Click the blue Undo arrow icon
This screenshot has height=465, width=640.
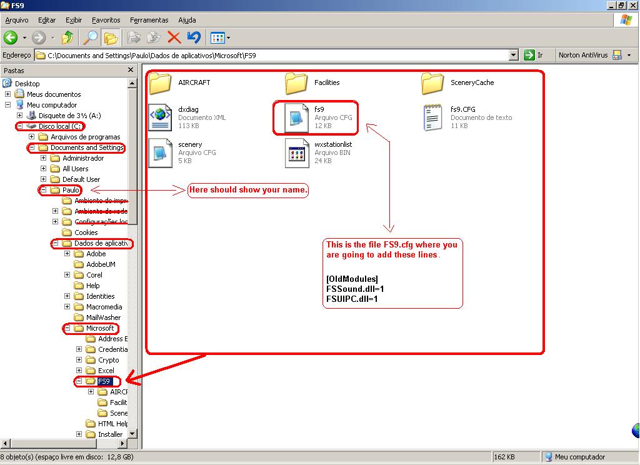pyautogui.click(x=194, y=37)
